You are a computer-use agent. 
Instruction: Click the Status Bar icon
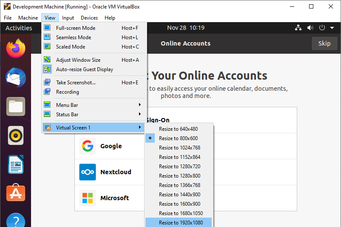click(x=47, y=114)
